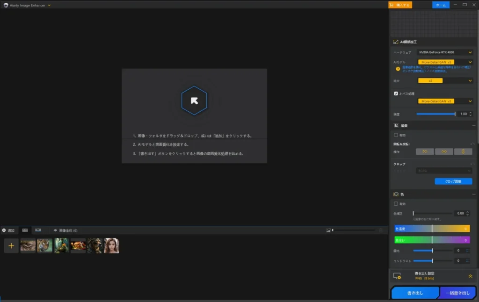Toggle the 2-パス処理 checkbox

396,93
